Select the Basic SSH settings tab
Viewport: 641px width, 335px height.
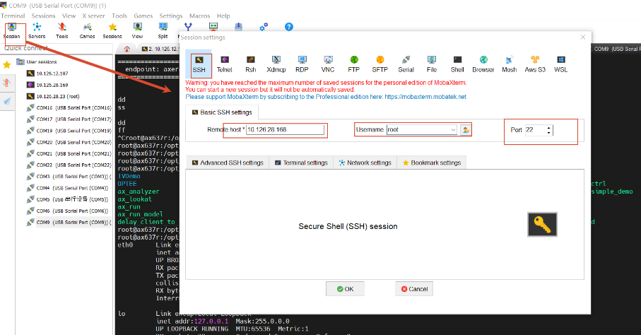(x=222, y=112)
